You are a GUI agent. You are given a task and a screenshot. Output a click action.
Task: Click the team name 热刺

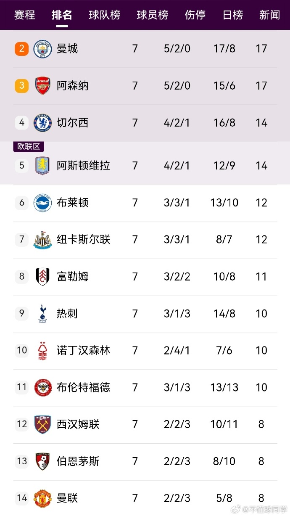pyautogui.click(x=66, y=313)
